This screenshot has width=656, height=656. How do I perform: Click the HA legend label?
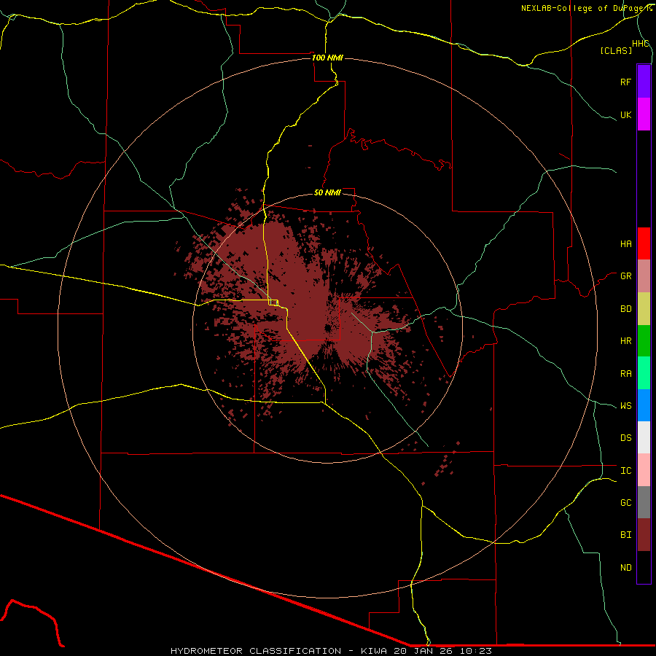tap(625, 243)
